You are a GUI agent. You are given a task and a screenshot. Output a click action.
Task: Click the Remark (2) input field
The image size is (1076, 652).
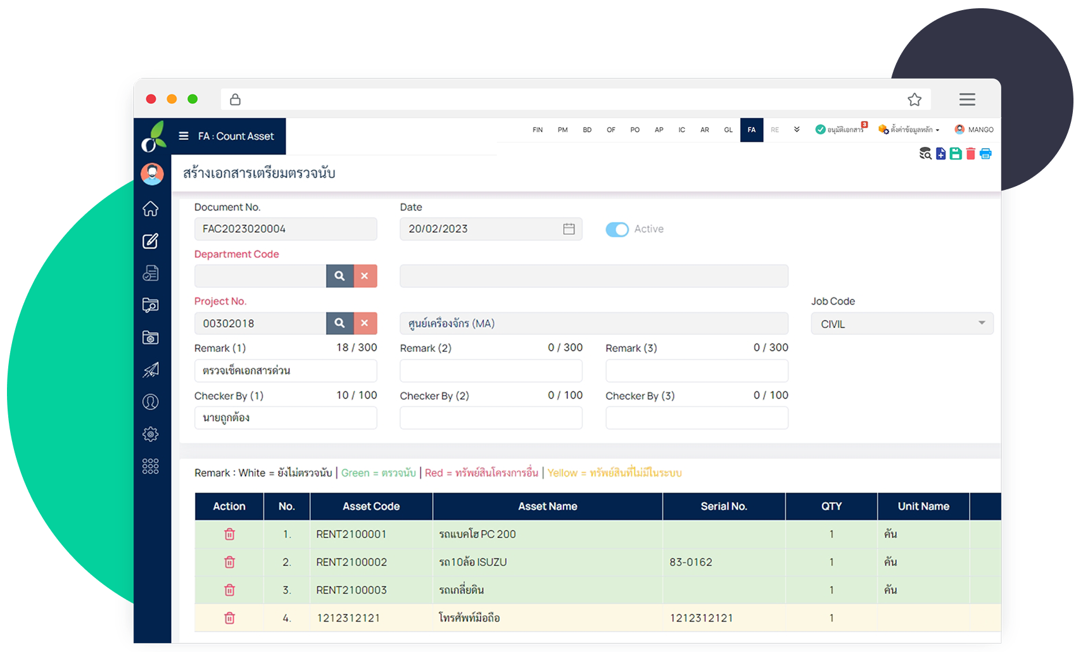(x=491, y=371)
